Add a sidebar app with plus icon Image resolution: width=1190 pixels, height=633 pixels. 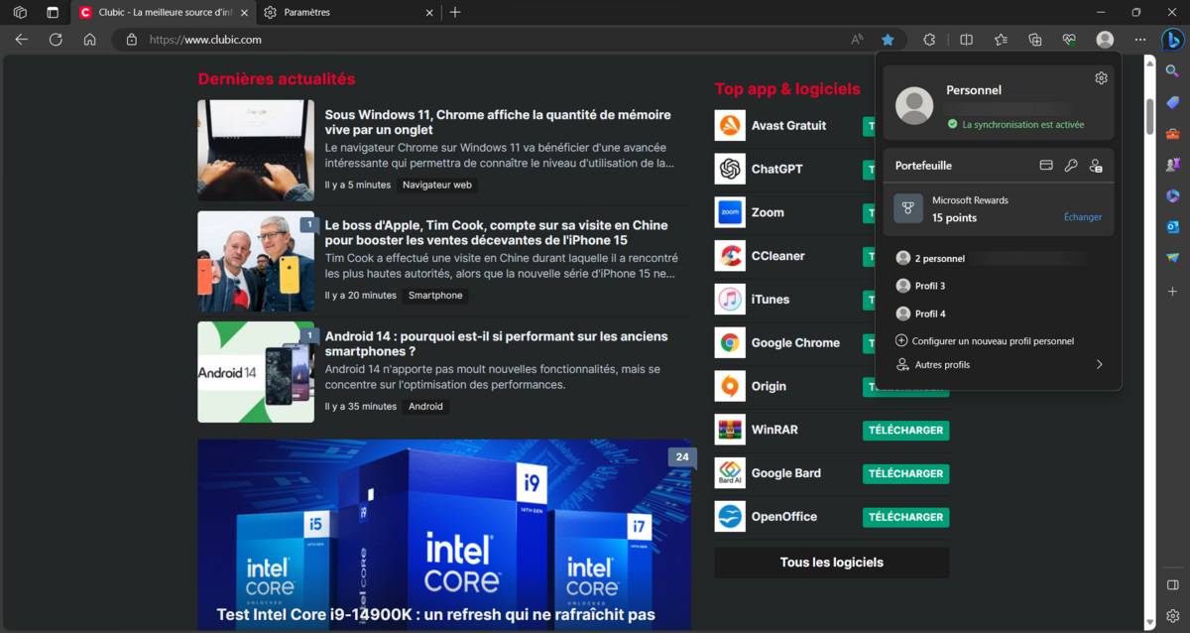pyautogui.click(x=1172, y=290)
